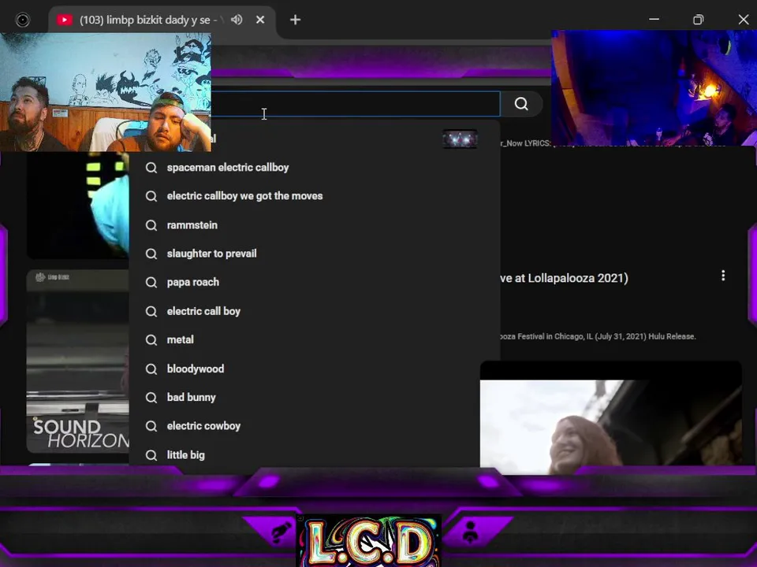Image resolution: width=757 pixels, height=567 pixels.
Task: Open the three-dot menu for Lollapalooza video
Action: [x=723, y=276]
